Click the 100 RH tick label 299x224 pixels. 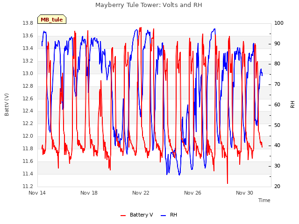(x=279, y=23)
